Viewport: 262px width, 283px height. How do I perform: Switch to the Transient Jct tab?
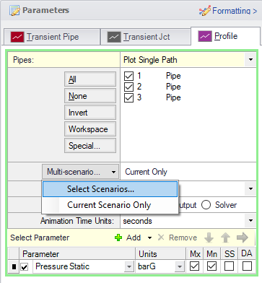pyautogui.click(x=145, y=37)
